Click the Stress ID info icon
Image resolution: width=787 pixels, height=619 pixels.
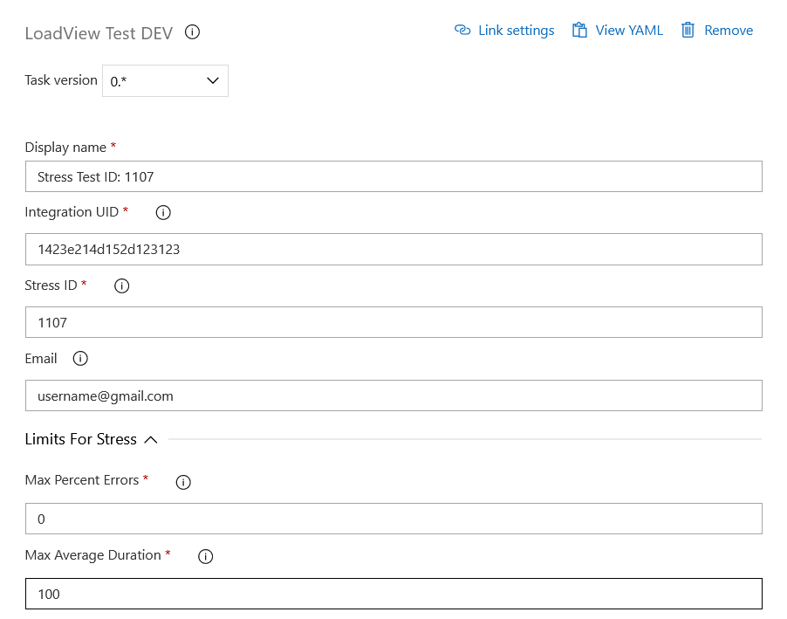point(122,285)
